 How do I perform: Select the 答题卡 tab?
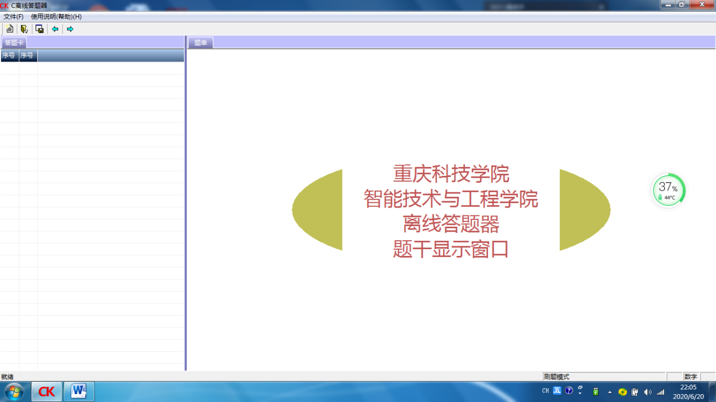(14, 43)
